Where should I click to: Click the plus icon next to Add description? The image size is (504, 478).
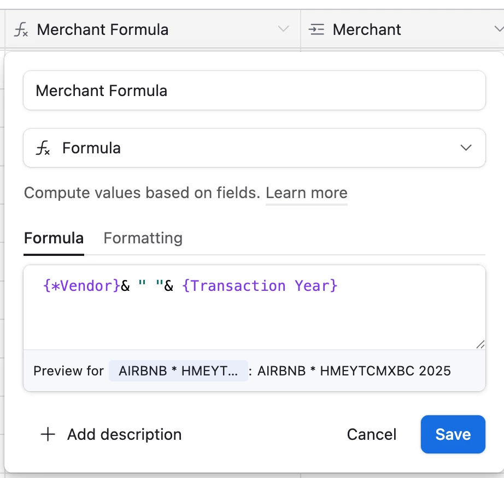[48, 434]
